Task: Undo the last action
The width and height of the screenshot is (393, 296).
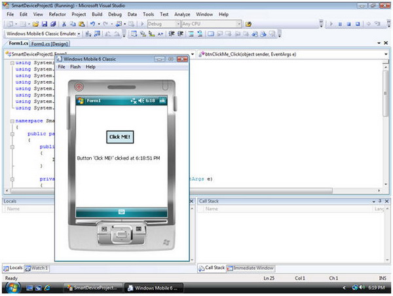Action: [x=92, y=24]
